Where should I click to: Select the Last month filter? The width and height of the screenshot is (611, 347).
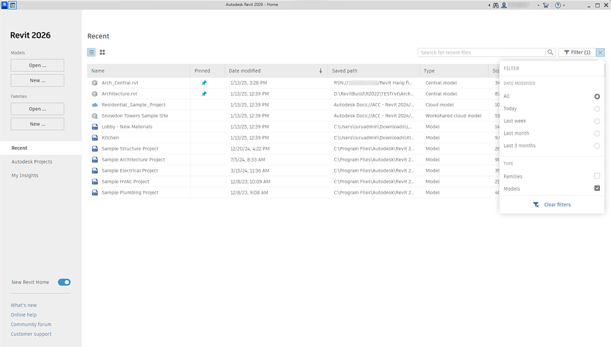tap(597, 134)
